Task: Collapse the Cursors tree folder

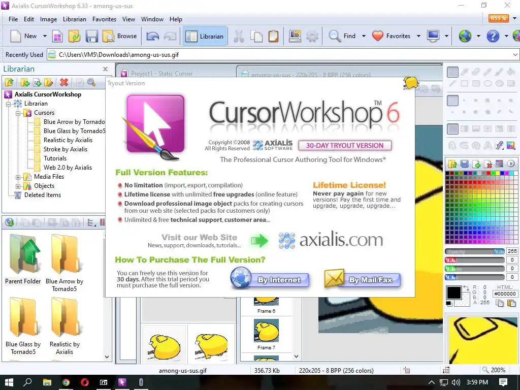Action: 18,113
